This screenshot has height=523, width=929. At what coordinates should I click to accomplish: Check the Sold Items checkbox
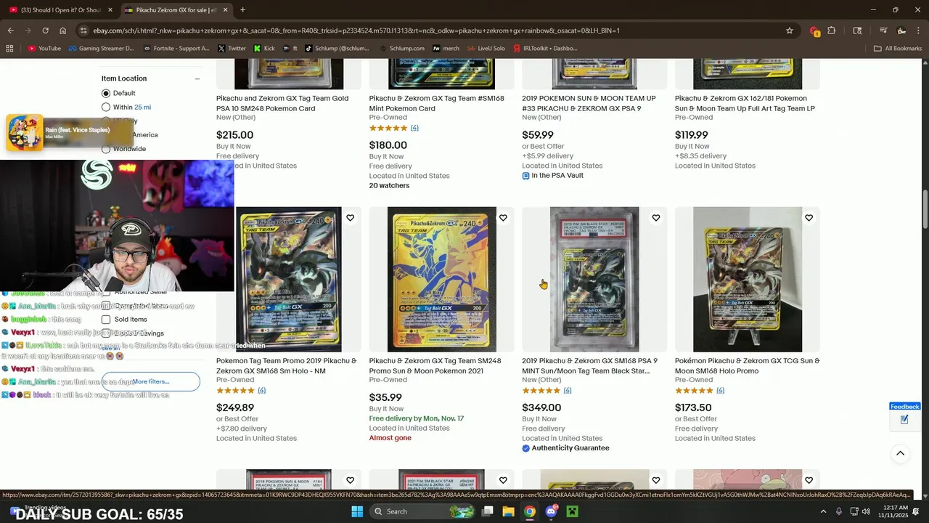(x=106, y=320)
